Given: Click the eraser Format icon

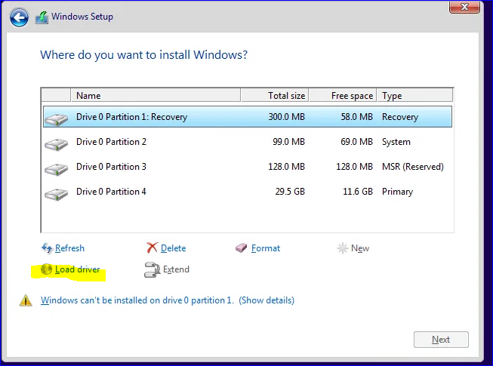Looking at the screenshot, I should tap(241, 248).
